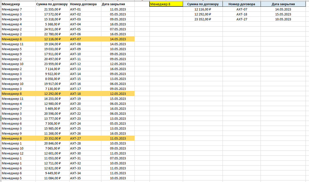
Task: Select amount 15 985,00 ₽
Action: pos(53,129)
